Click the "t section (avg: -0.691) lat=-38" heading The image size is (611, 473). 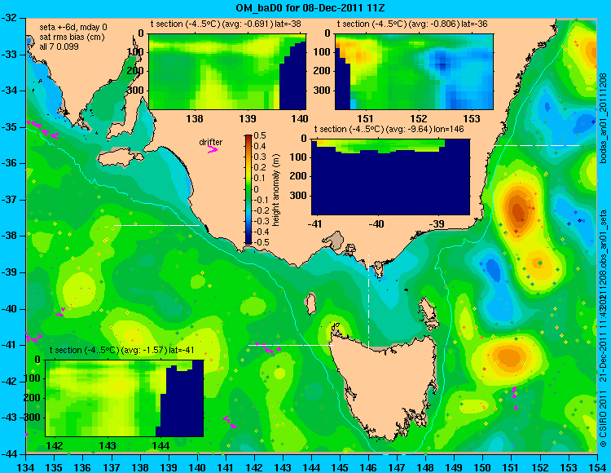[226, 24]
